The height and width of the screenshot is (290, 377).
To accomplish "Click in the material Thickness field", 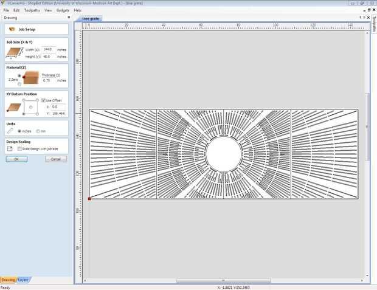I will [x=49, y=80].
